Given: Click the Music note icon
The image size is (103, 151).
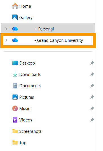Looking at the screenshot, I should tap(15, 108).
